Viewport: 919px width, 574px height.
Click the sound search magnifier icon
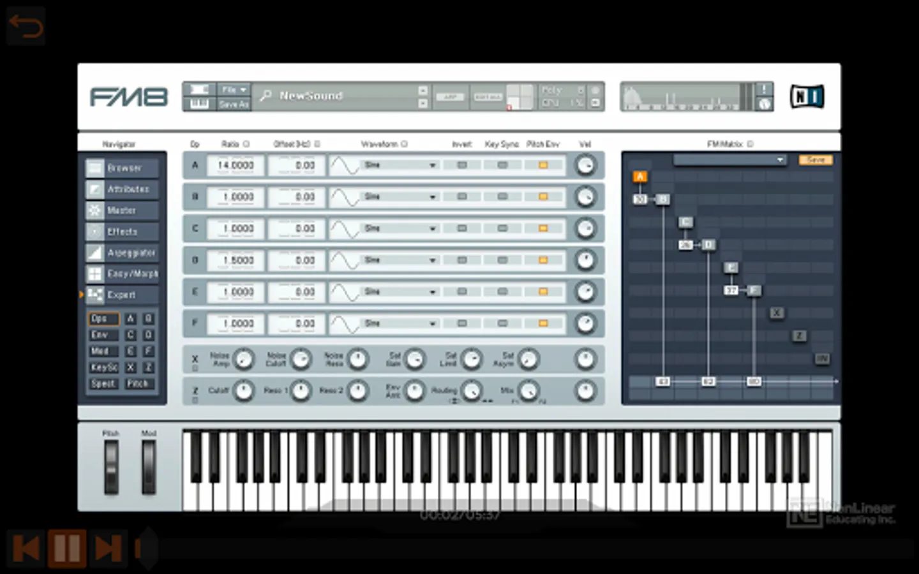(265, 96)
